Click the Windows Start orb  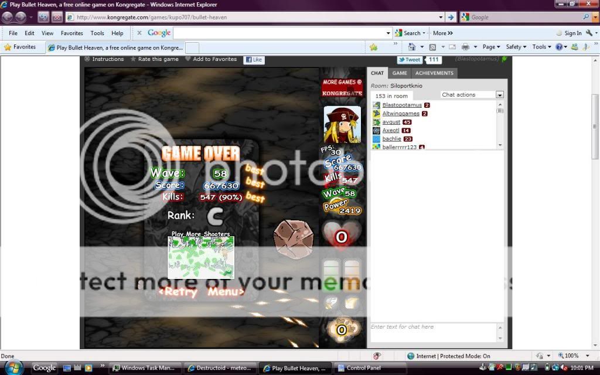pos(13,367)
